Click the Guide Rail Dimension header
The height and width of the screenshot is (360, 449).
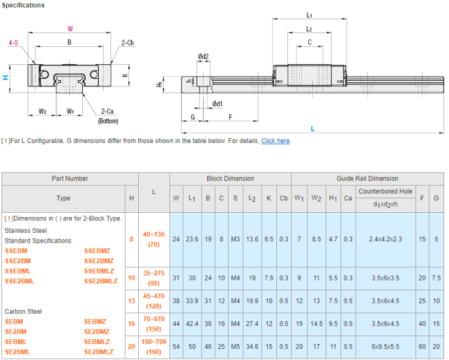coord(368,178)
